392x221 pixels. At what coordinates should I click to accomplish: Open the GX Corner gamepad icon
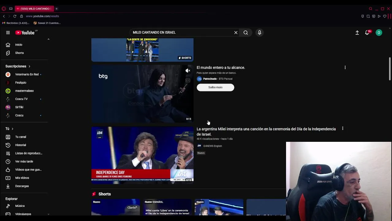tap(11, 9)
